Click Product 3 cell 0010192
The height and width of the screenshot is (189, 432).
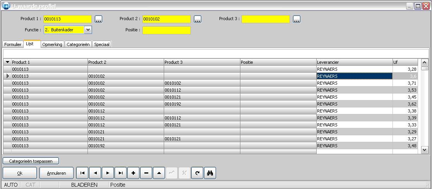tap(202, 104)
